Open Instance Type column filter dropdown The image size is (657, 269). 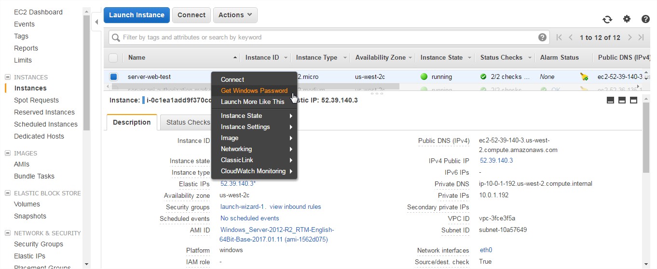click(345, 58)
